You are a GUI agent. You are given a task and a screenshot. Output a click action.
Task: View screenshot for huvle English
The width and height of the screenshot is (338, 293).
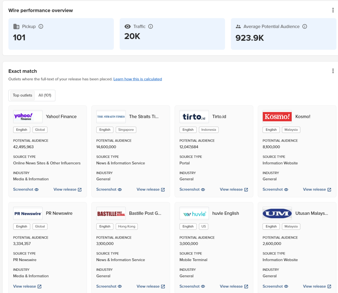pyautogui.click(x=192, y=286)
